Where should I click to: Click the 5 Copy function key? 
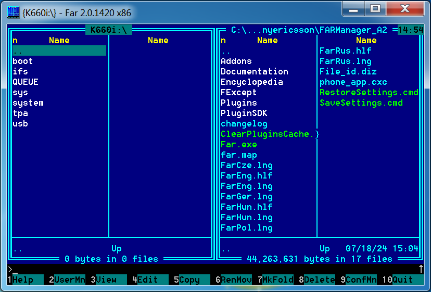192,280
